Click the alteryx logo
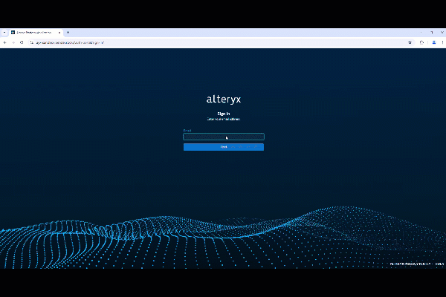This screenshot has width=446, height=297. tap(224, 99)
